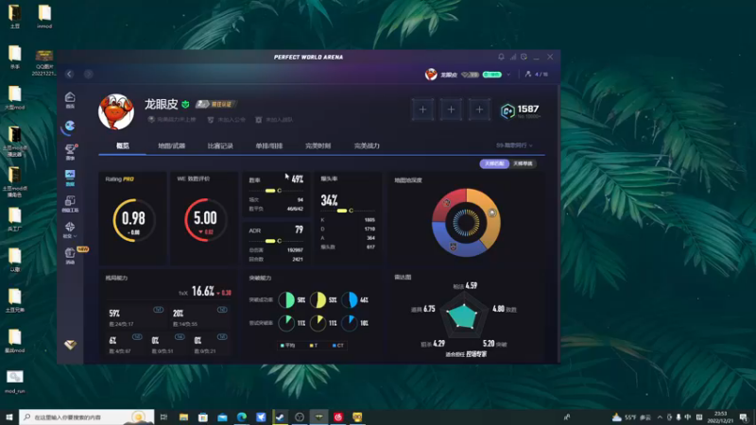Select the round mascot face sidebar icon
756x425 pixels.
click(70, 127)
